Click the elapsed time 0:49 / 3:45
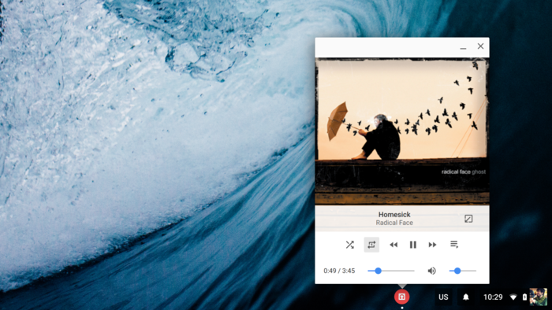Viewport: 552px width, 310px height. [339, 271]
